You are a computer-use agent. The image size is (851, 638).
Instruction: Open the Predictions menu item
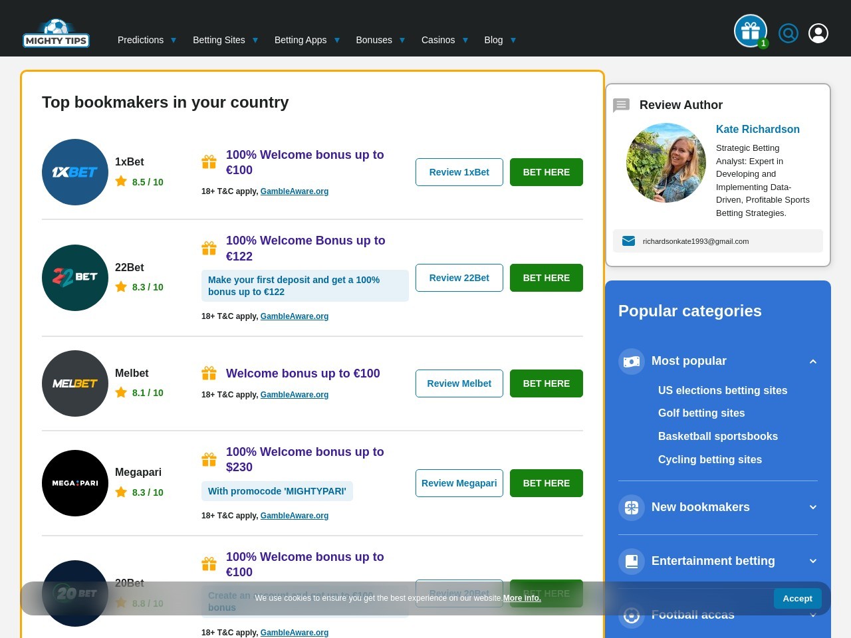pyautogui.click(x=140, y=40)
